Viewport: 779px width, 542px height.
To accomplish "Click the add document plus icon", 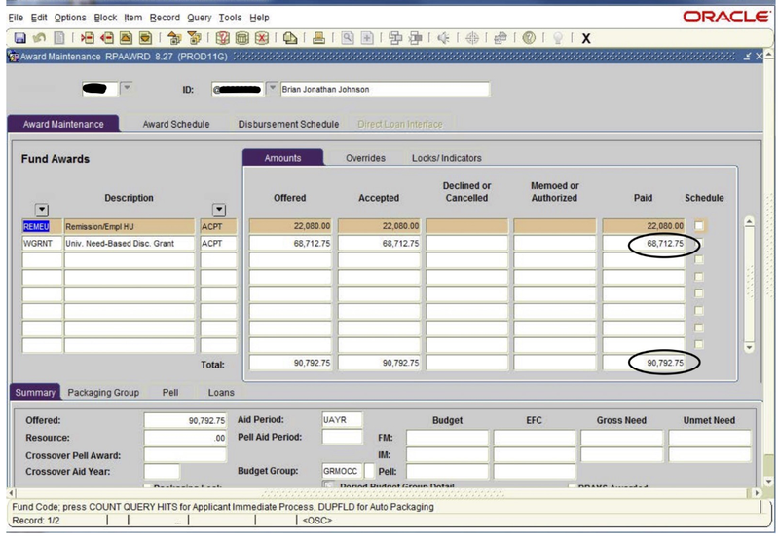I will [367, 38].
